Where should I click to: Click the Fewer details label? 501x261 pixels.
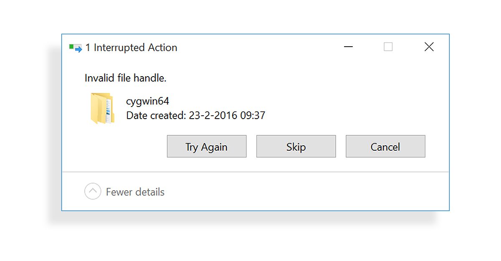tap(135, 192)
